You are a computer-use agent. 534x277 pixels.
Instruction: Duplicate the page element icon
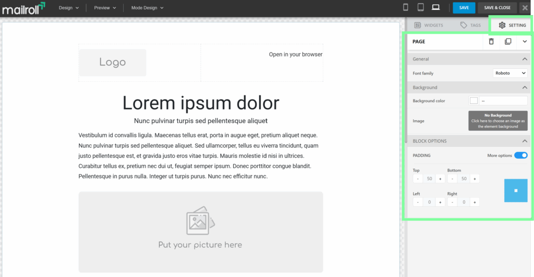pos(508,42)
